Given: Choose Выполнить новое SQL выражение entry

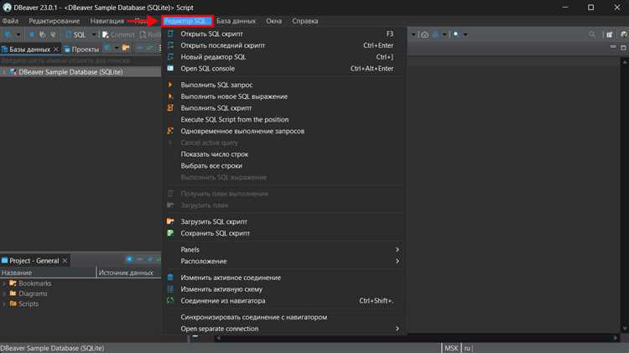Looking at the screenshot, I should coord(283,96).
